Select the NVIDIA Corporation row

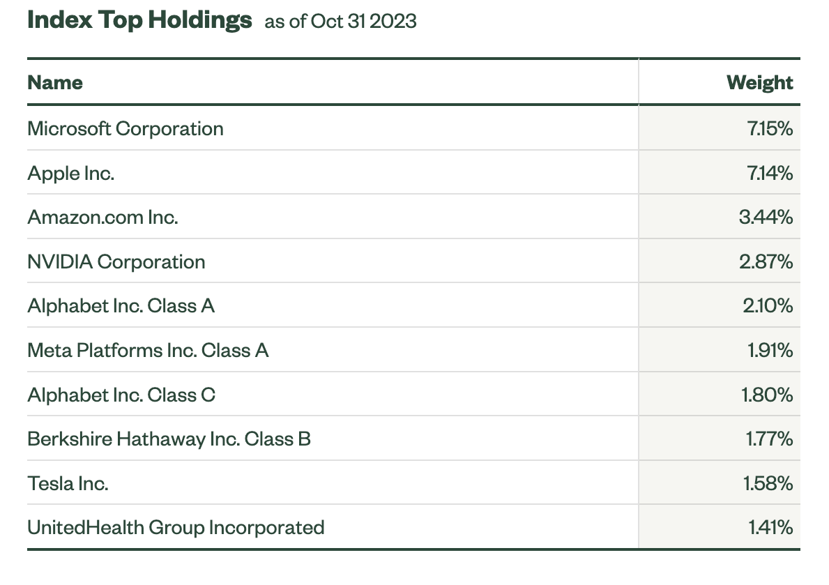(413, 262)
